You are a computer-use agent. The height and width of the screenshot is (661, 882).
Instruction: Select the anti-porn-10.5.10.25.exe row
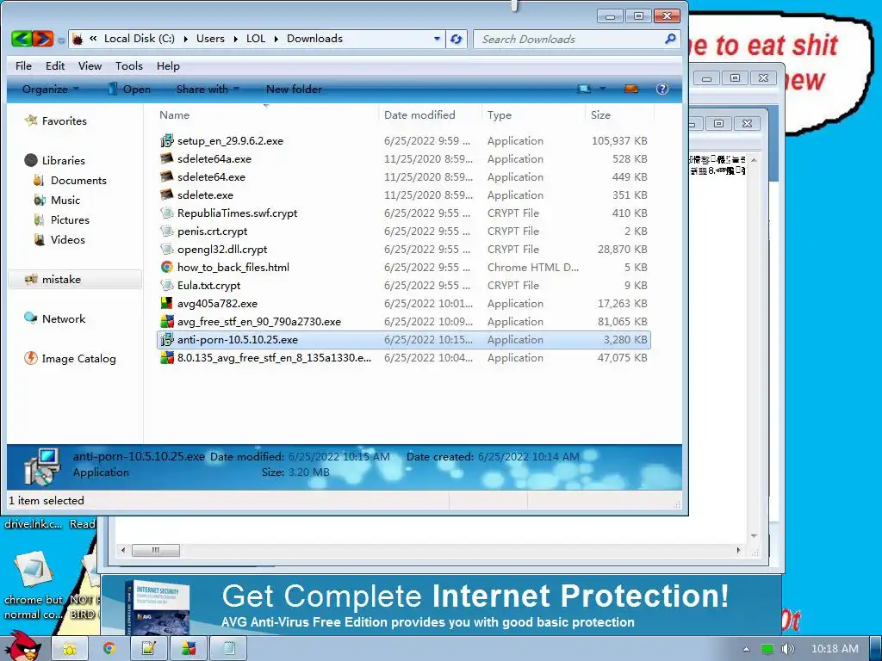point(403,339)
